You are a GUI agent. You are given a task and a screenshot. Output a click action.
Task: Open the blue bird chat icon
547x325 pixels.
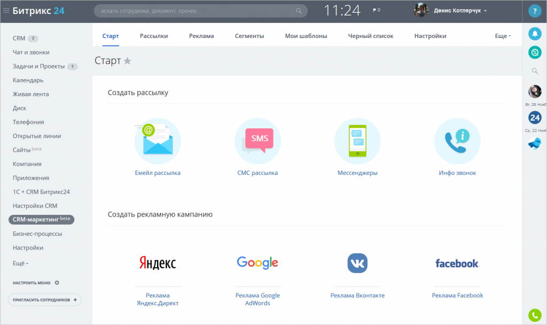(535, 143)
